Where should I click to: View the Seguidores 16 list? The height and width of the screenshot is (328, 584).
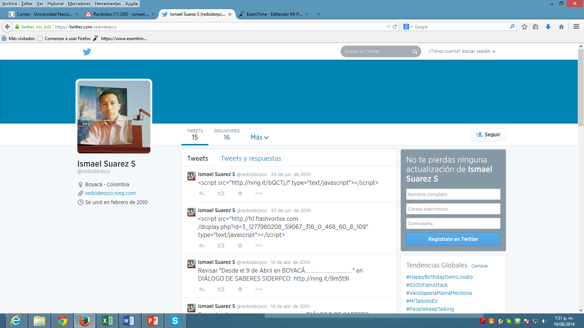tap(227, 134)
